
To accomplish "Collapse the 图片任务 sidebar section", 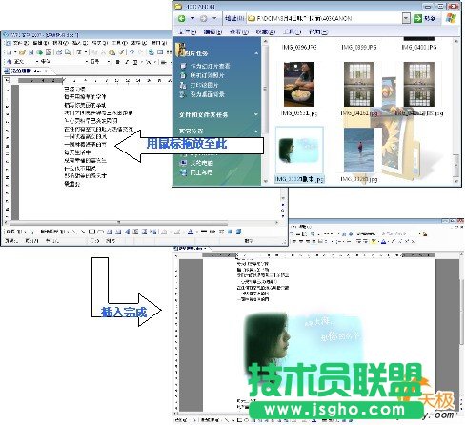I will pyautogui.click(x=256, y=53).
